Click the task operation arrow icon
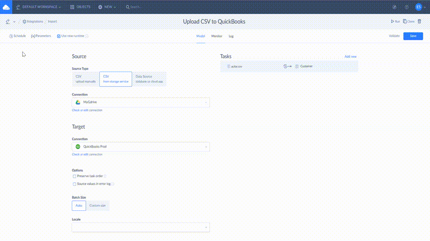 (x=287, y=66)
